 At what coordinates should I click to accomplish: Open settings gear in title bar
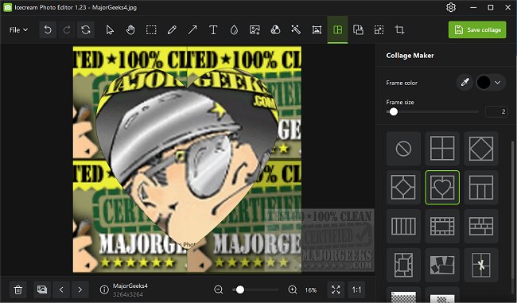[x=451, y=7]
